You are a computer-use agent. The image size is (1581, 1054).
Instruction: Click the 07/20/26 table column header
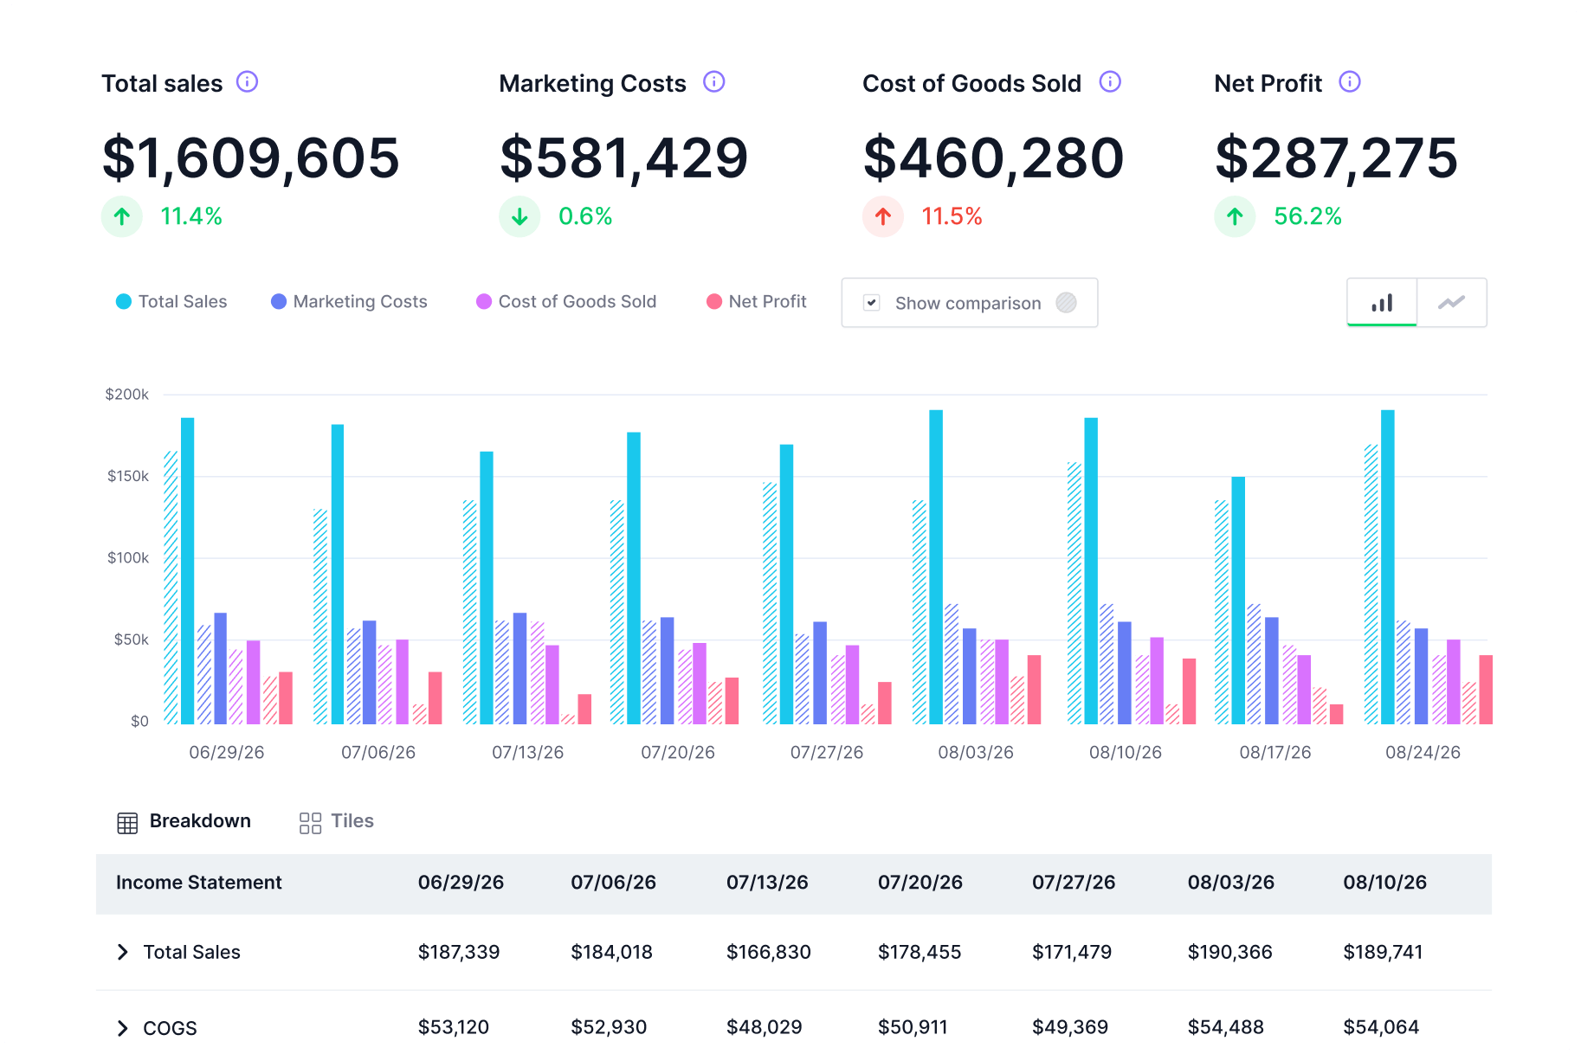coord(920,883)
